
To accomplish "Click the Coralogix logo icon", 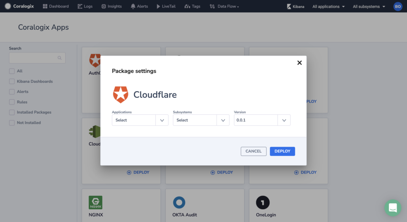I will 8,6.
